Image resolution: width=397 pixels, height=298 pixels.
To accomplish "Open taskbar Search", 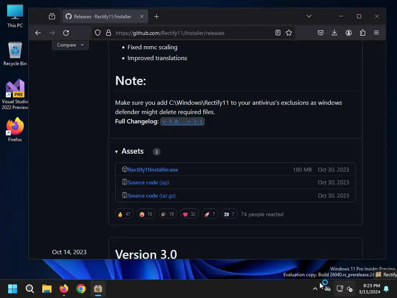I will [x=29, y=289].
